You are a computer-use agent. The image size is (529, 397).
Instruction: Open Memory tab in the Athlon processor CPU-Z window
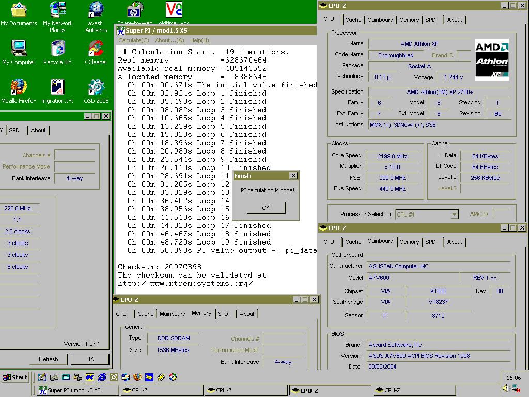pyautogui.click(x=409, y=20)
